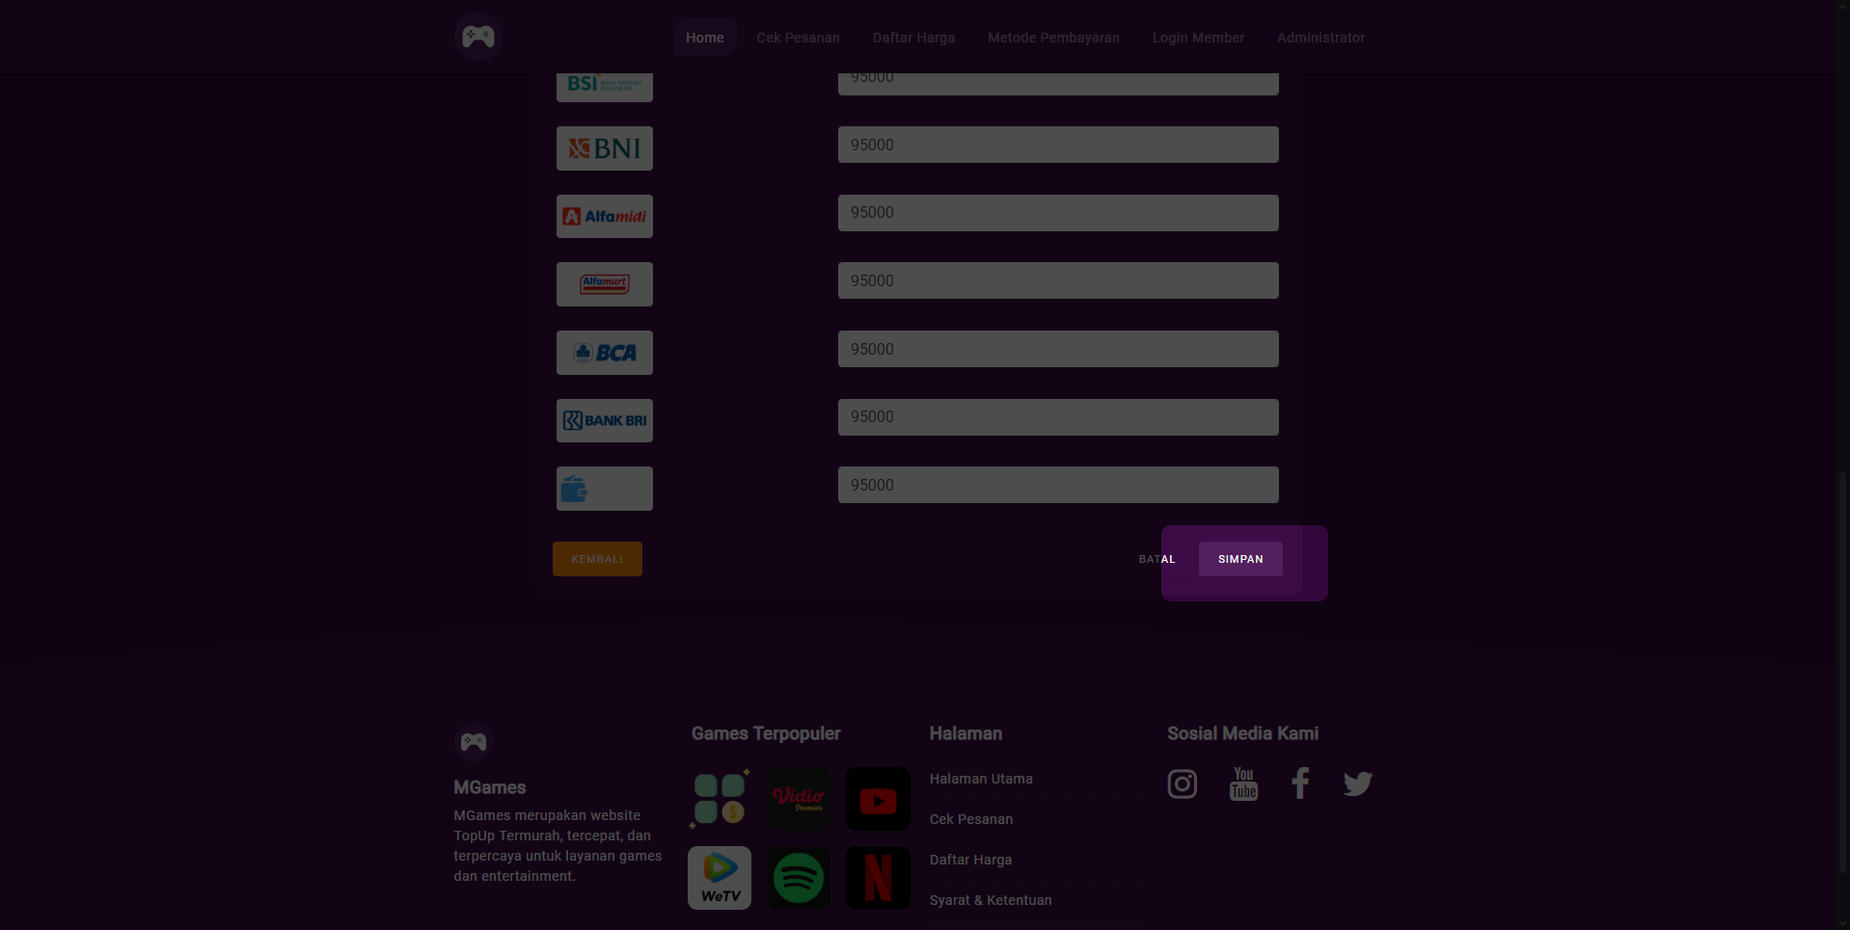Open the YouTube social media icon

(x=1244, y=784)
